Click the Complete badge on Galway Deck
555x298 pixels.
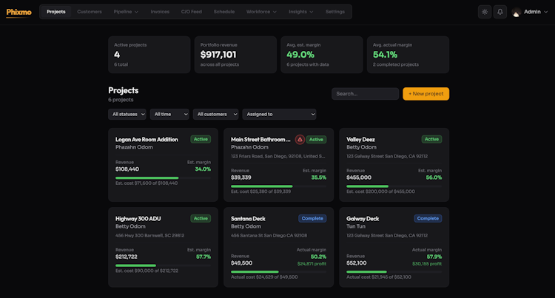[x=428, y=218]
